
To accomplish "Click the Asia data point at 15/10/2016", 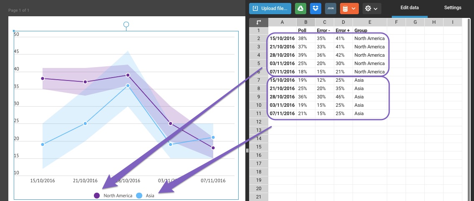I will [43, 144].
